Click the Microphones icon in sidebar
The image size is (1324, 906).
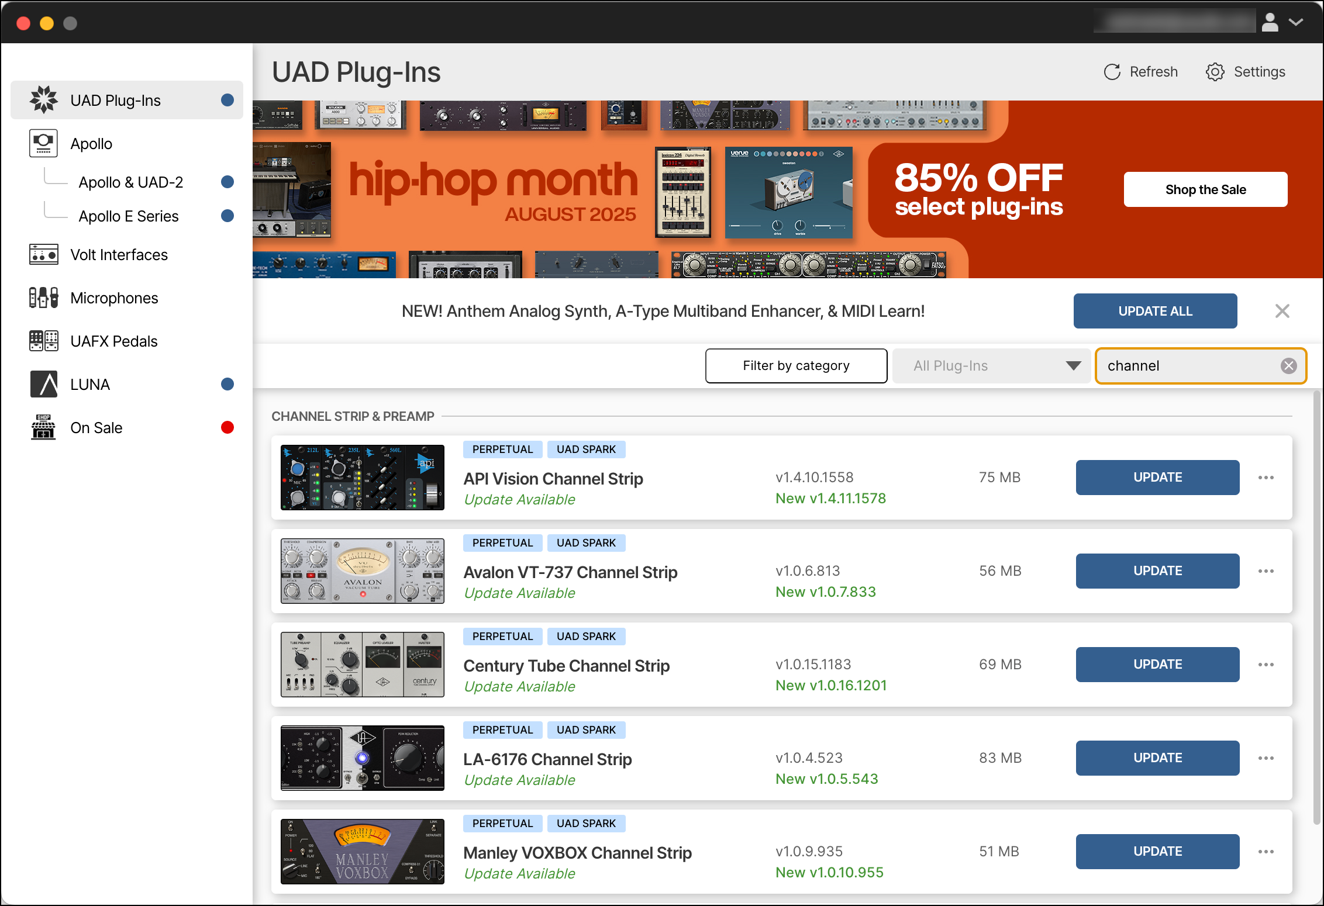click(44, 298)
